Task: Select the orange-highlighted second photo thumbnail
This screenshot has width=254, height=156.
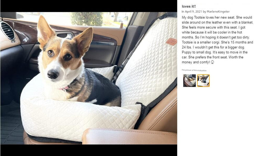Action: click(x=203, y=81)
